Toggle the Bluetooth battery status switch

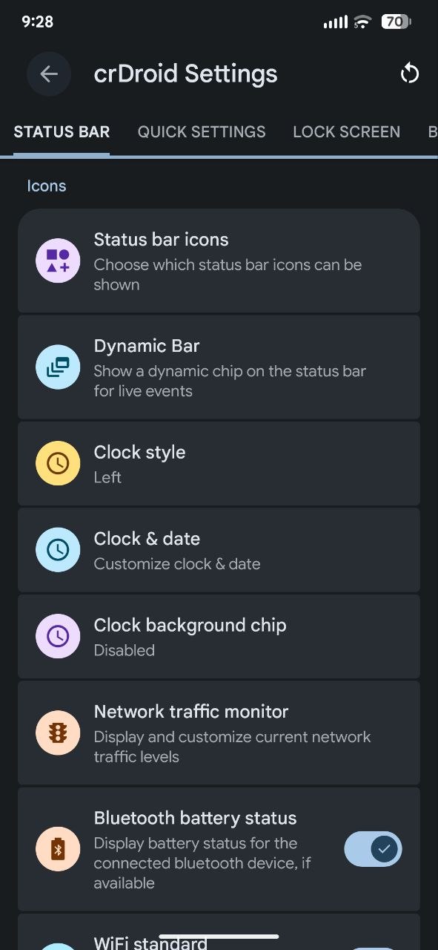point(373,849)
